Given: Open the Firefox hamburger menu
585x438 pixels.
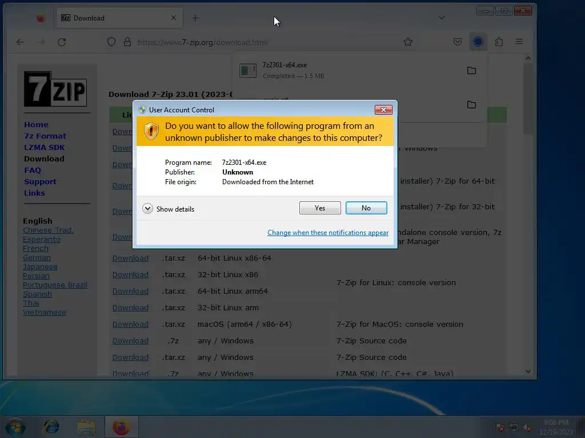Looking at the screenshot, I should pyautogui.click(x=519, y=42).
